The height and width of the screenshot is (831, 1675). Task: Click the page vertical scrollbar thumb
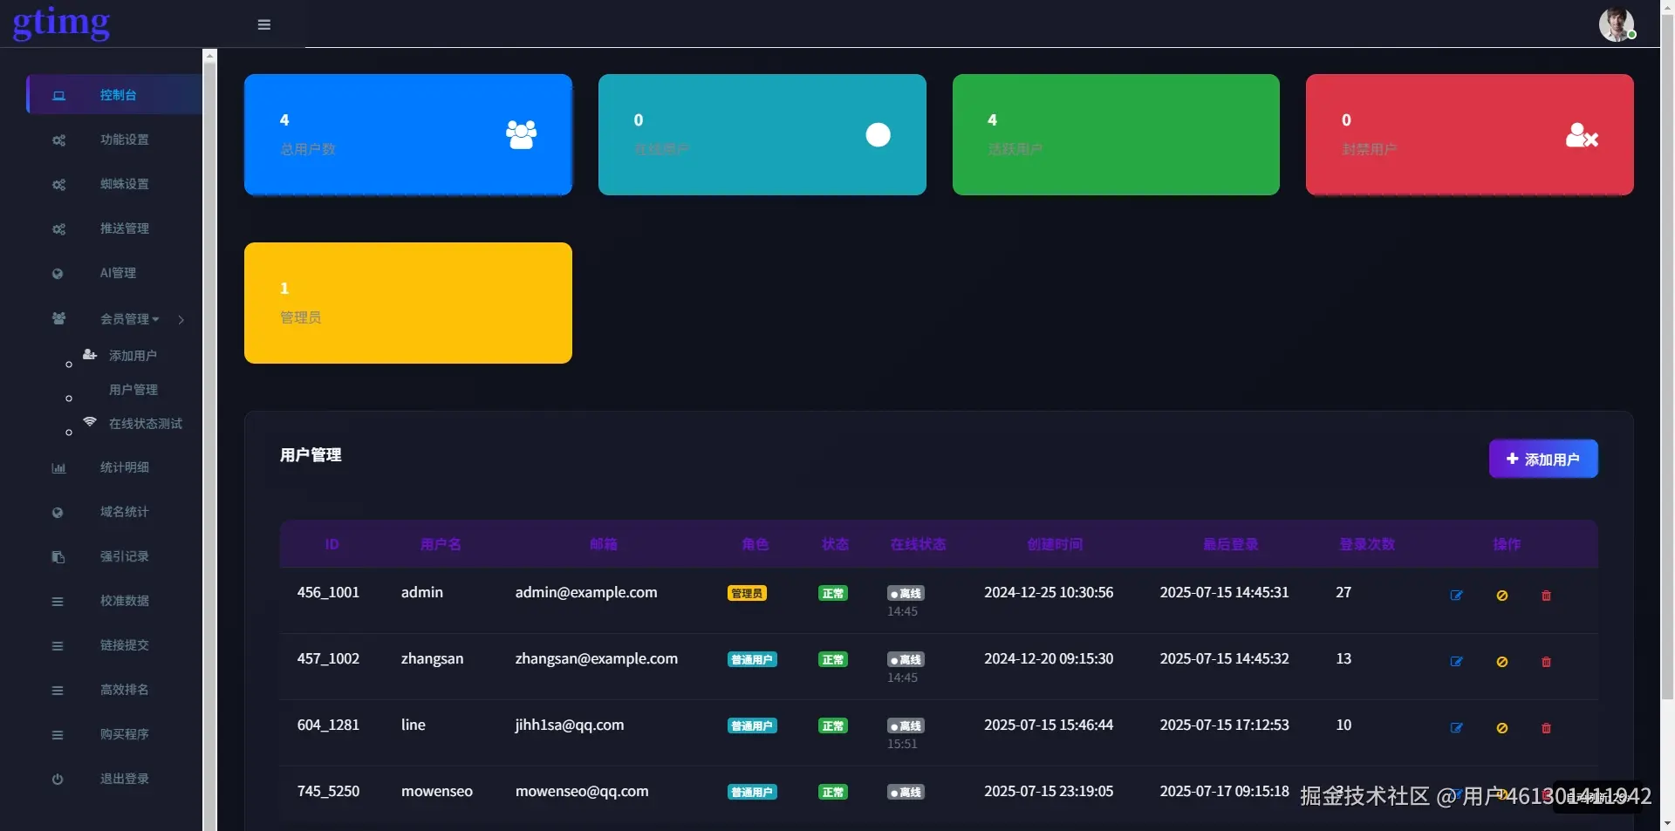(1667, 356)
